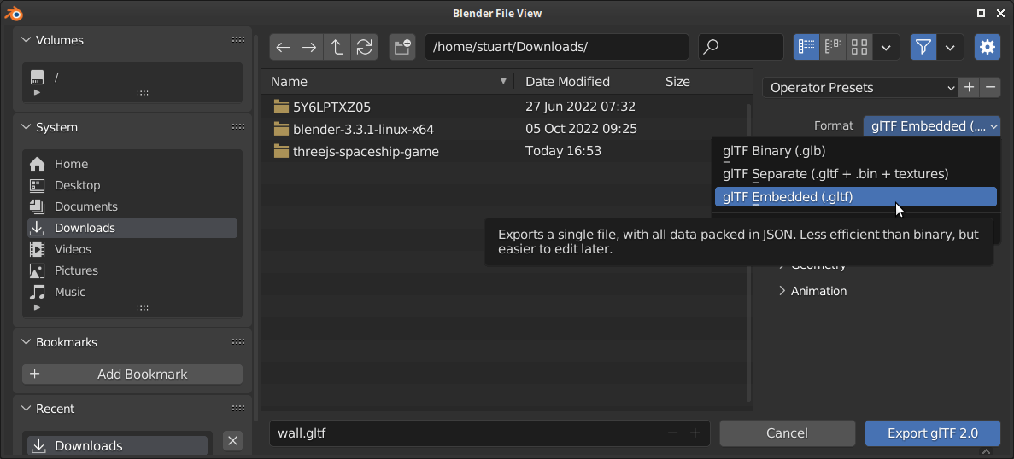Increment filename number with plus
The image size is (1014, 459).
tap(695, 433)
